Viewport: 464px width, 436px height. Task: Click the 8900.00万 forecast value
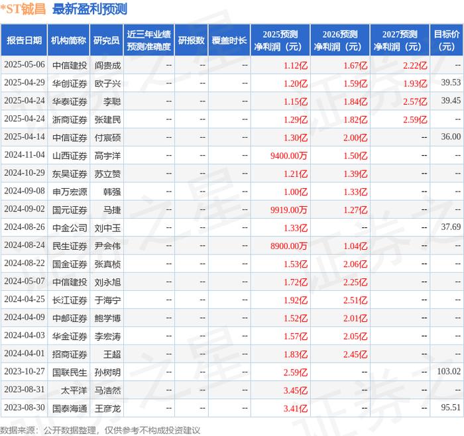click(289, 246)
